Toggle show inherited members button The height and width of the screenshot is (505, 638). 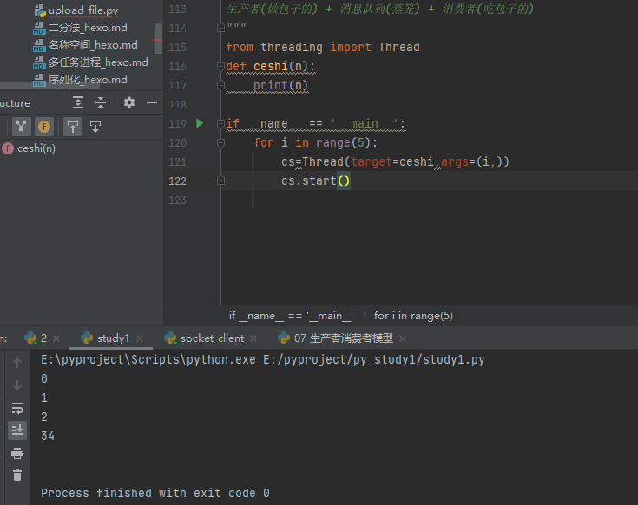22,127
